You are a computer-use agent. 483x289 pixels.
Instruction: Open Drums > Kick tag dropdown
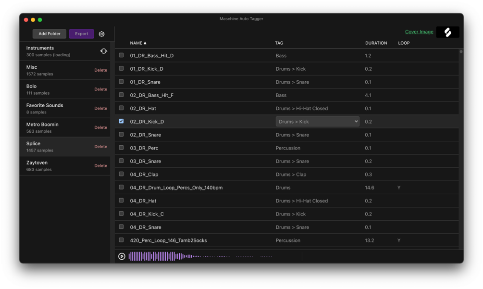click(317, 121)
